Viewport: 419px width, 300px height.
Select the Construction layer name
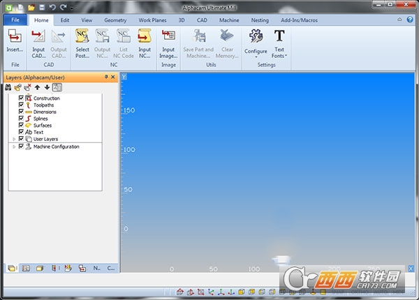pyautogui.click(x=47, y=98)
